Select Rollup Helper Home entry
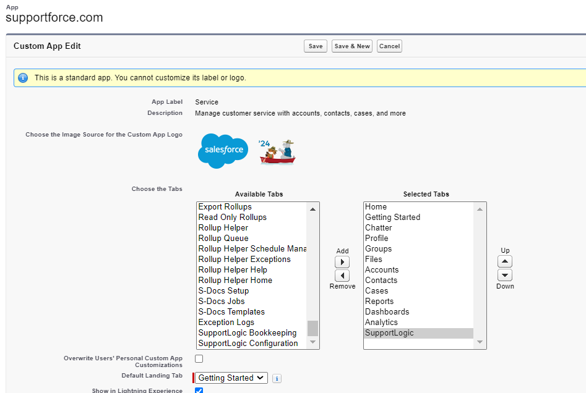The width and height of the screenshot is (586, 393). click(x=251, y=280)
